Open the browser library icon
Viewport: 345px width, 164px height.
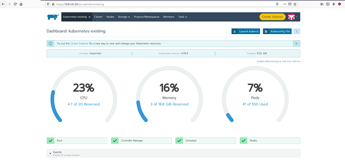click(322, 4)
